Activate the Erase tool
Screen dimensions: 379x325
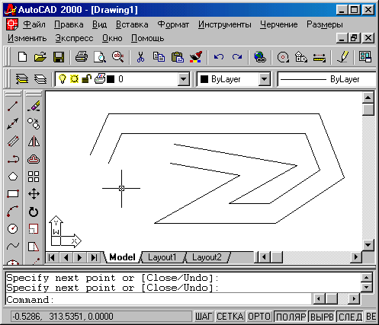tap(34, 107)
